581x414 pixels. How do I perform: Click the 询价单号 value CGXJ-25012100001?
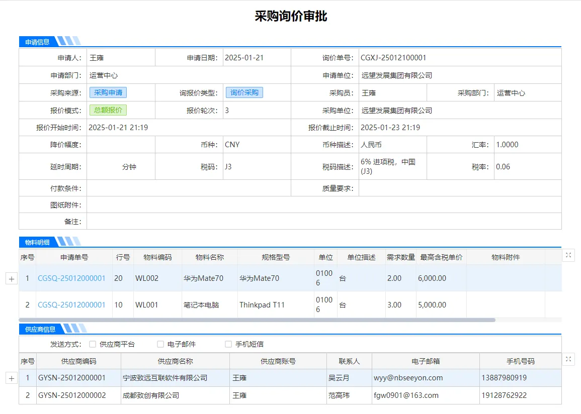(x=393, y=58)
